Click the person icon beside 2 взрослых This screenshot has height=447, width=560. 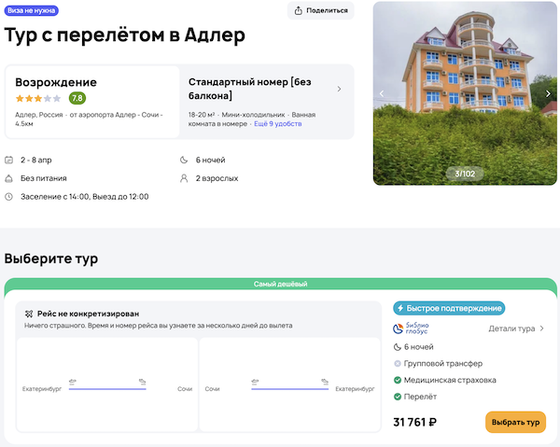pos(185,178)
